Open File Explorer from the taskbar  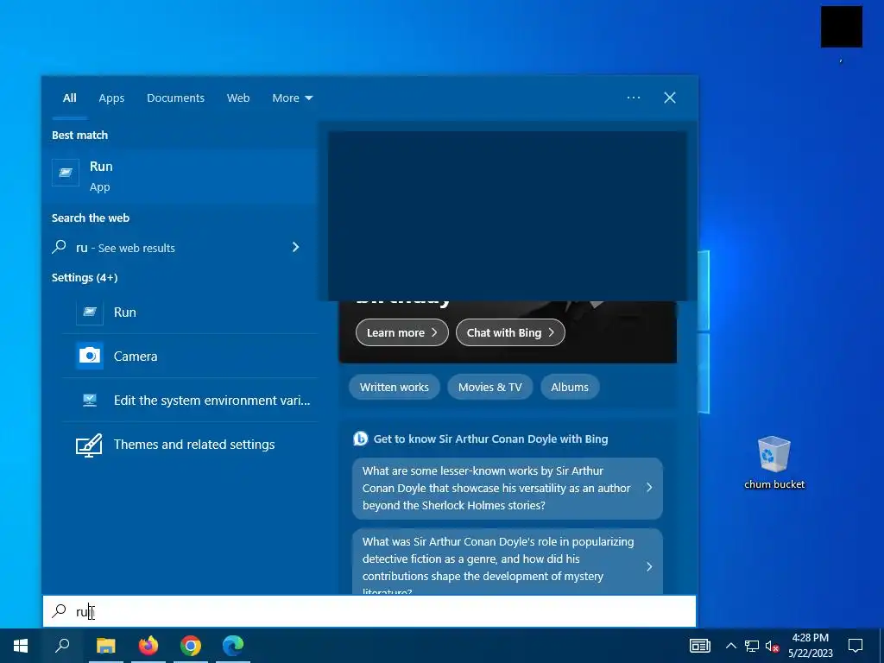coord(105,646)
